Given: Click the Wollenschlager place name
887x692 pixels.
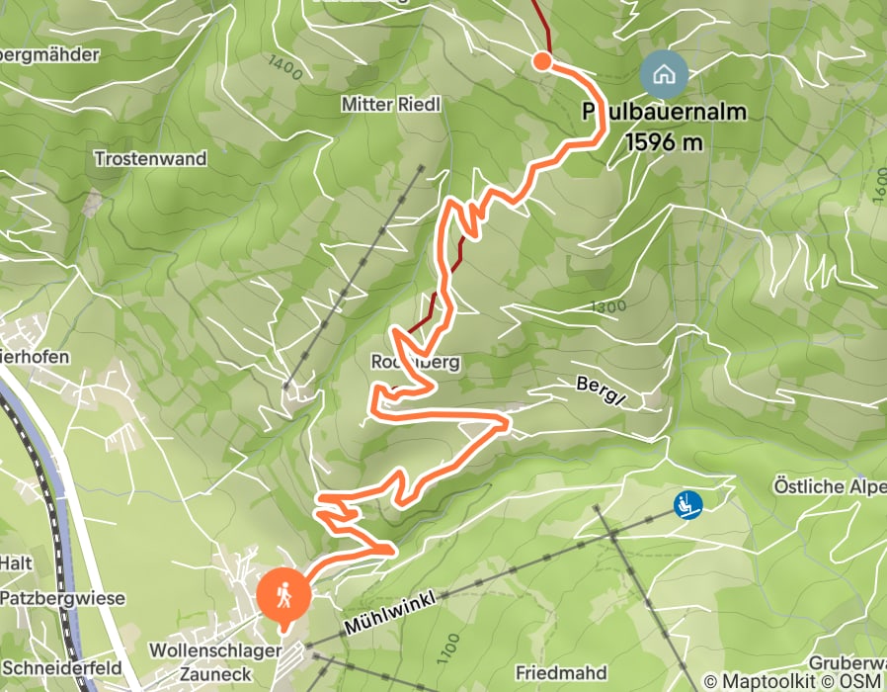Looking at the screenshot, I should [215, 650].
